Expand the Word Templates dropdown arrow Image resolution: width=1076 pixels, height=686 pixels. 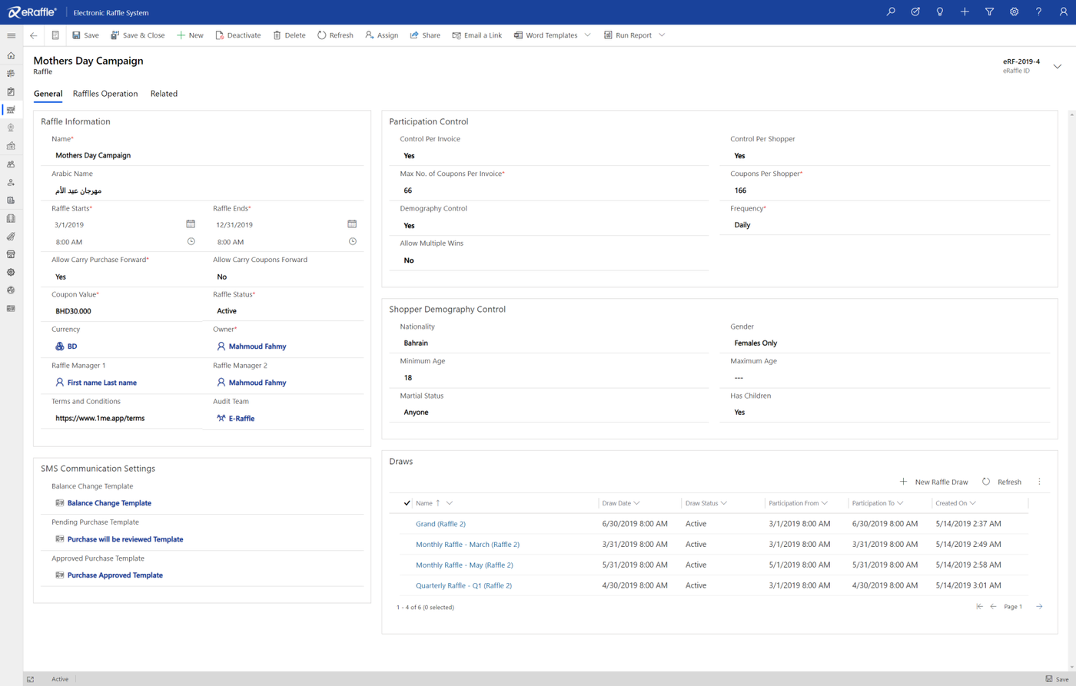pos(587,35)
